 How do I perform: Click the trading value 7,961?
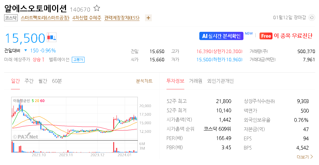(309, 60)
